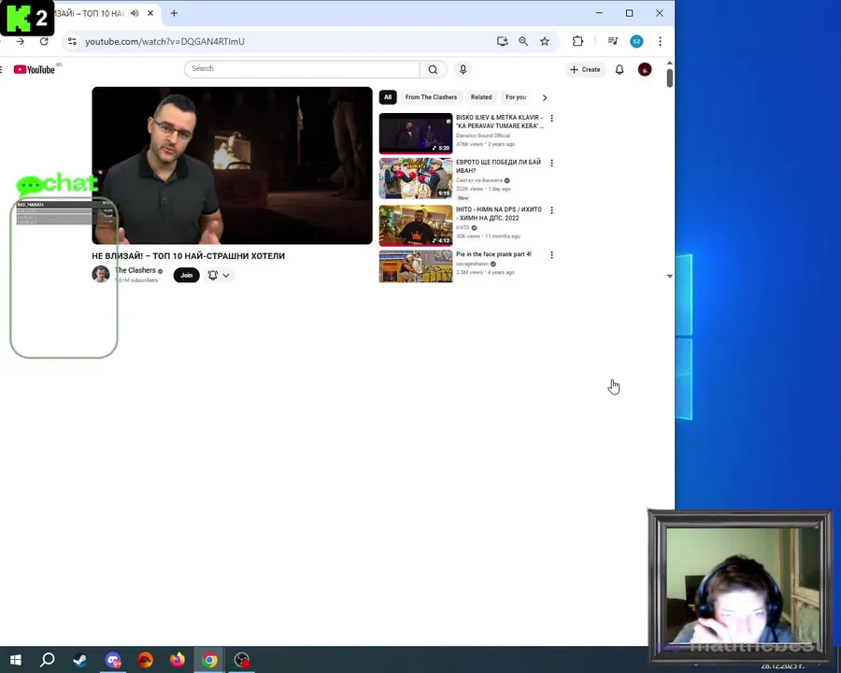Reload the YouTube page
This screenshot has height=673, width=841.
click(45, 41)
